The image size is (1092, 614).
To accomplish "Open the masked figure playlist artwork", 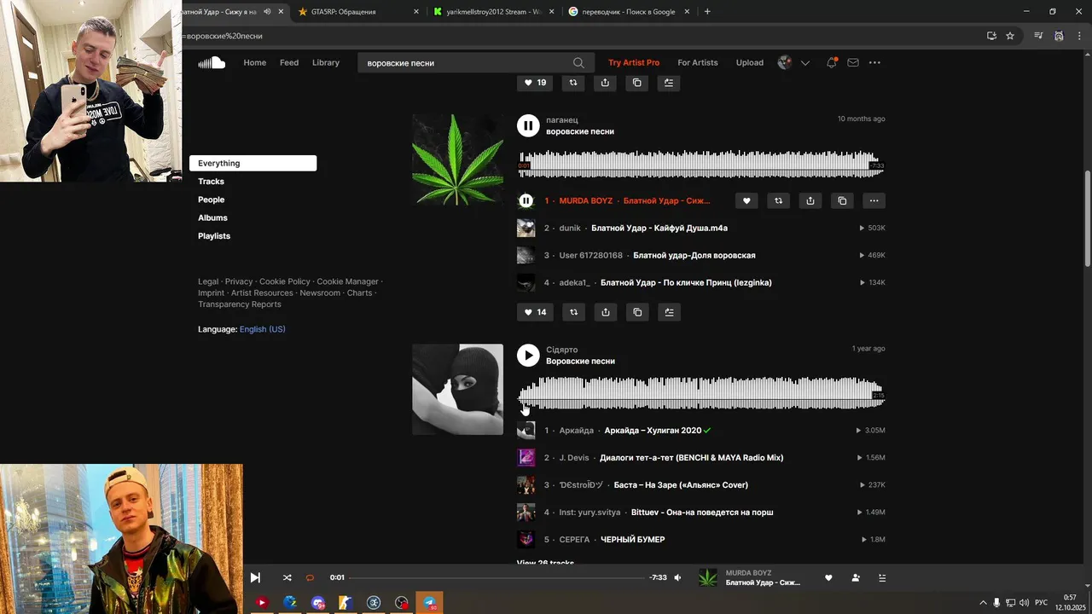I will coord(457,390).
